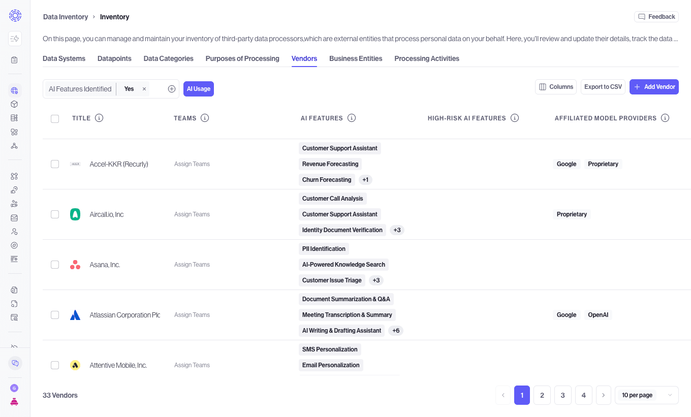Screen dimensions: 691x417
Task: Click the pink siren icon at sidebar bottom
Action: (14, 402)
